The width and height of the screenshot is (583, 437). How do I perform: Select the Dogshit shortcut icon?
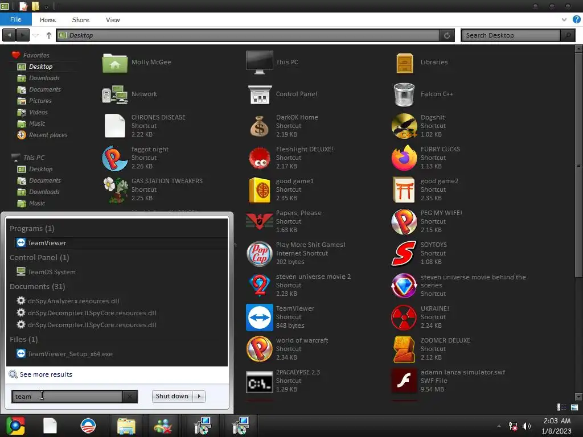(404, 126)
